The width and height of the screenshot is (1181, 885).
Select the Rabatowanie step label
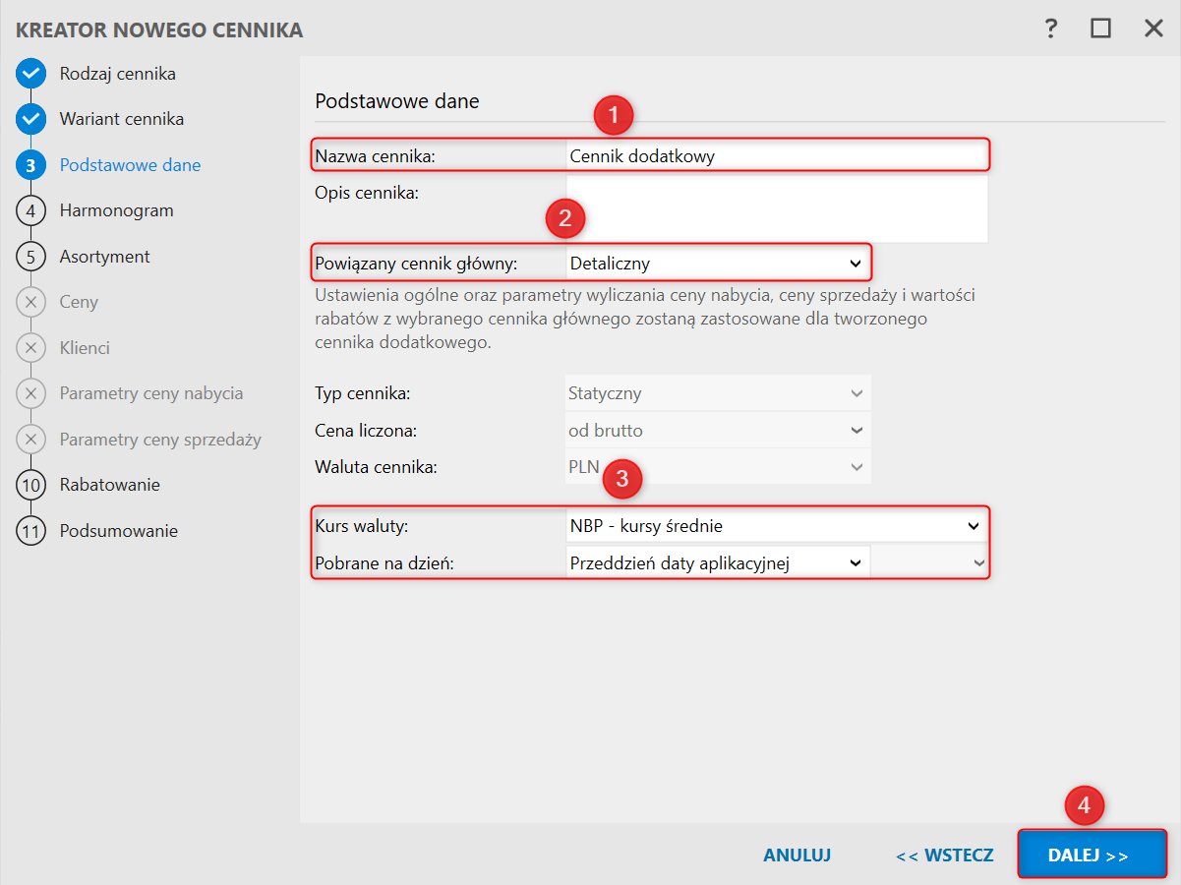tap(109, 485)
